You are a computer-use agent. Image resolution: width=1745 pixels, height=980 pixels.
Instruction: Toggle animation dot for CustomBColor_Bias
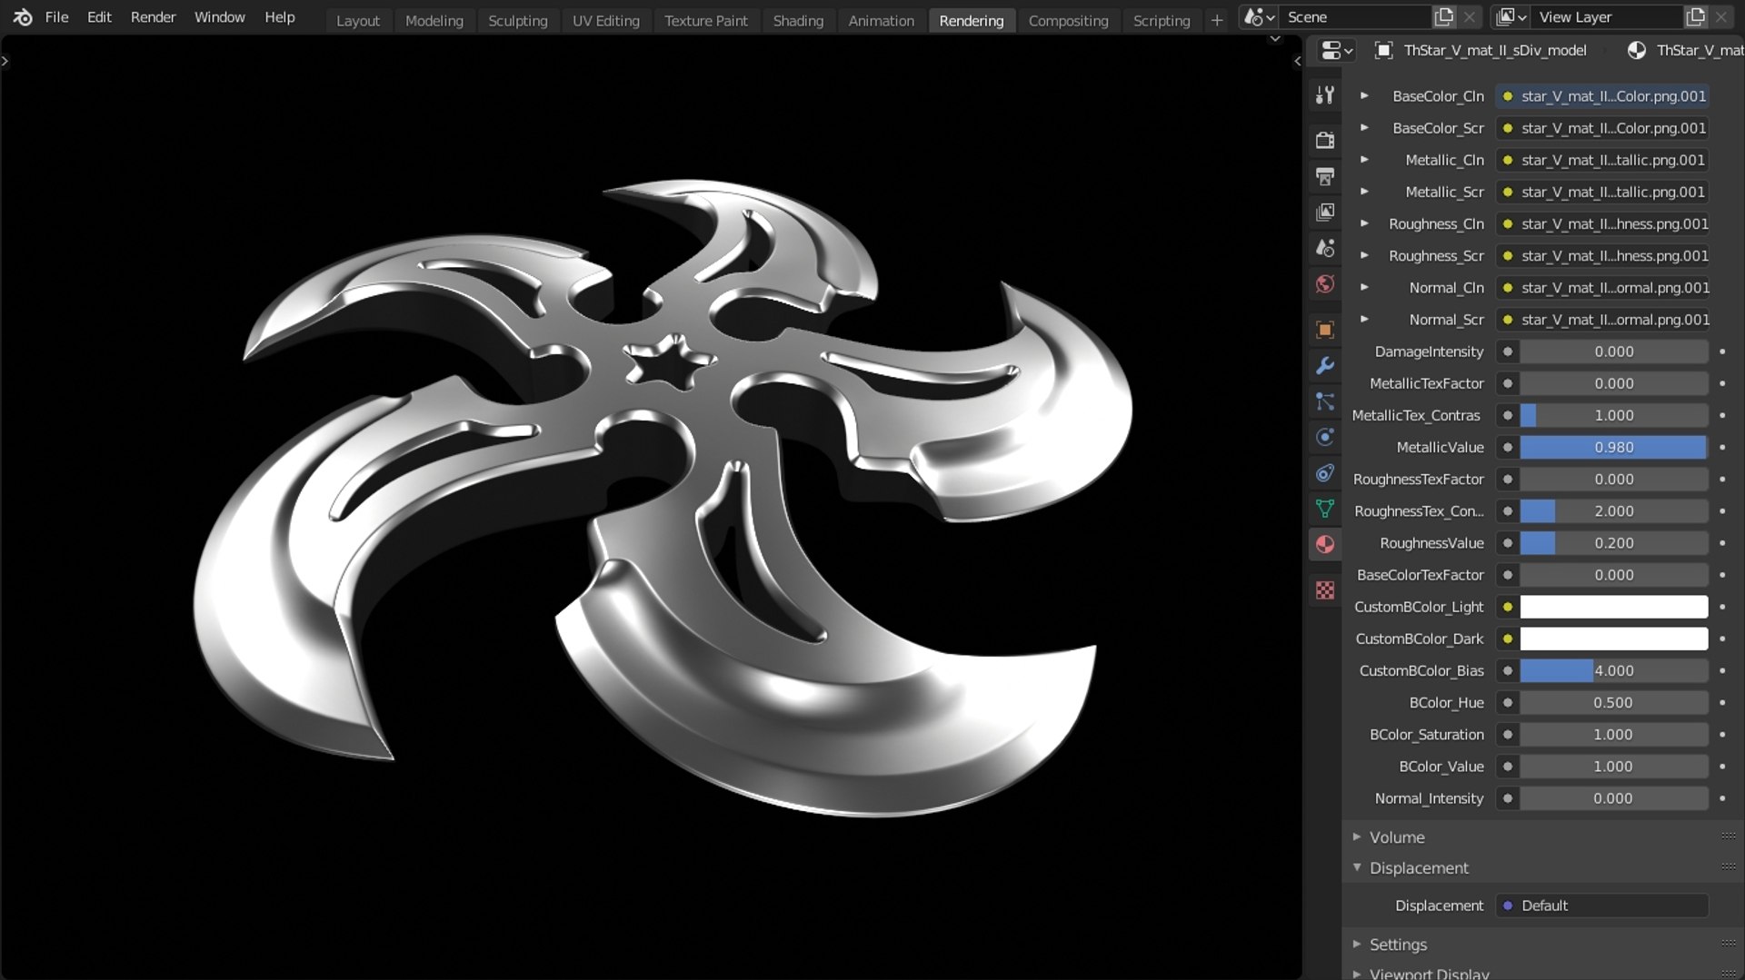(1722, 670)
